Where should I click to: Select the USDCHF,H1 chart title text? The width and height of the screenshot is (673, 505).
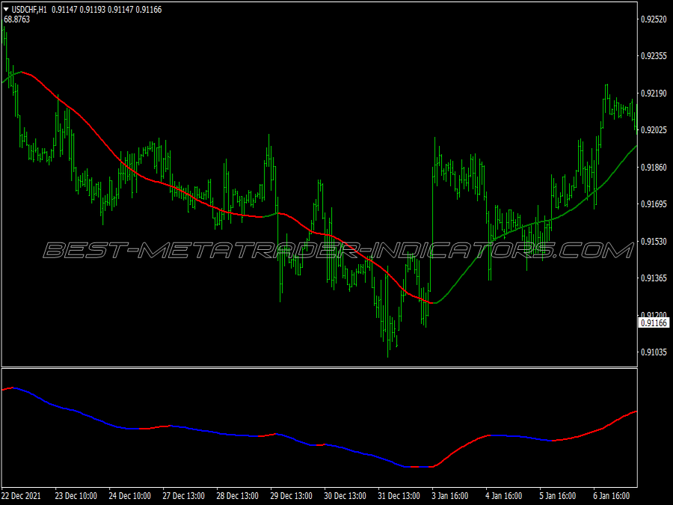click(29, 10)
